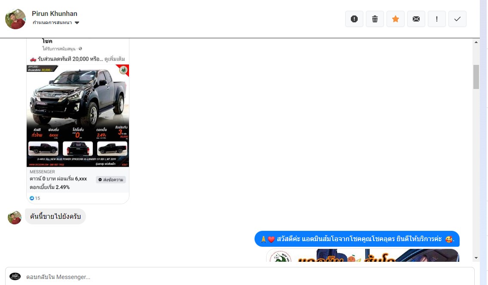Open Pirun Khunhan name in header

55,14
